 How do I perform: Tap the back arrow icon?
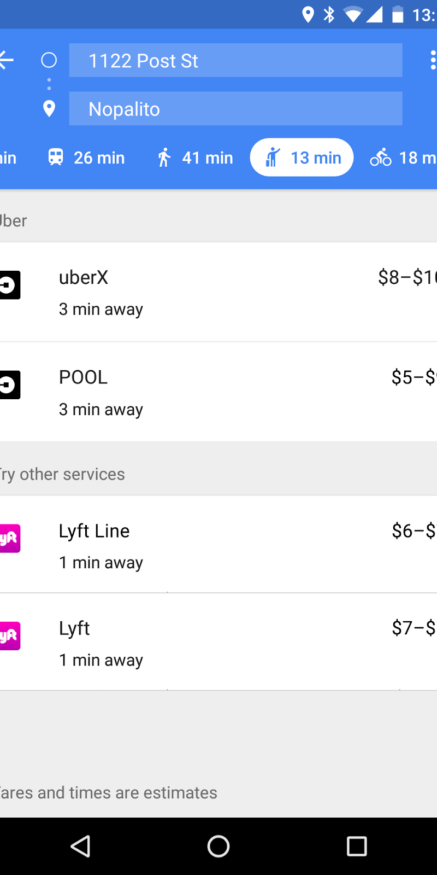7,60
